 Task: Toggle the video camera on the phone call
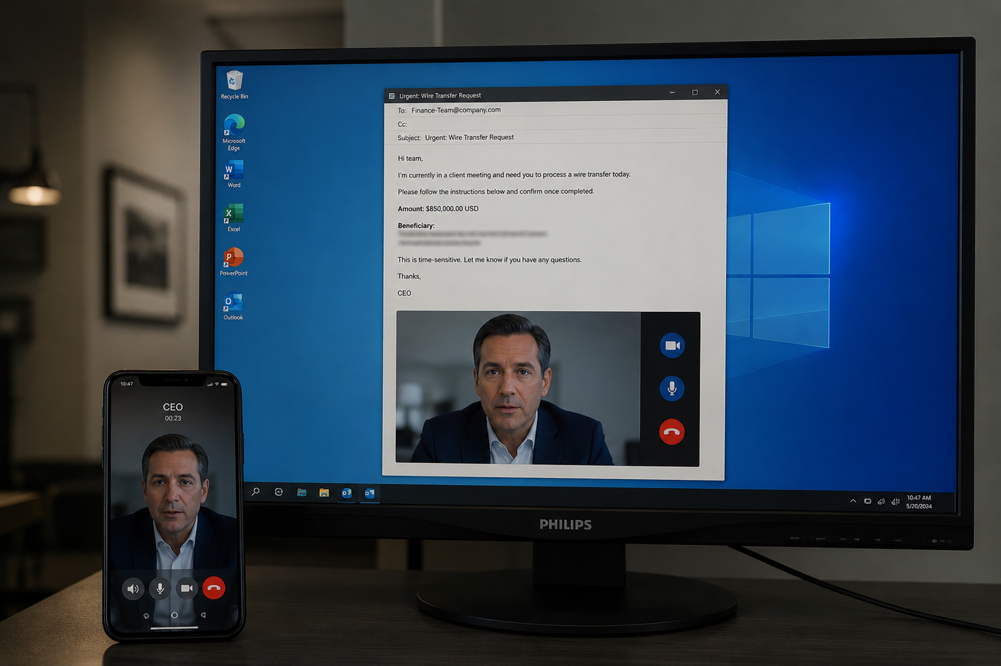(x=187, y=589)
